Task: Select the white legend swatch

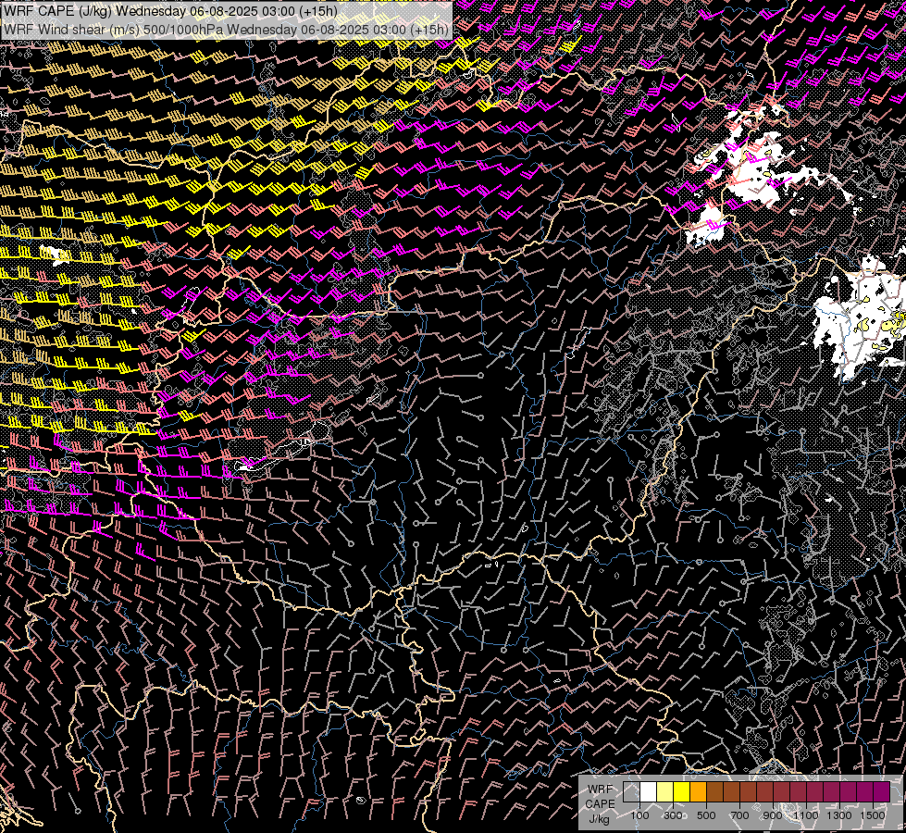Action: 649,792
